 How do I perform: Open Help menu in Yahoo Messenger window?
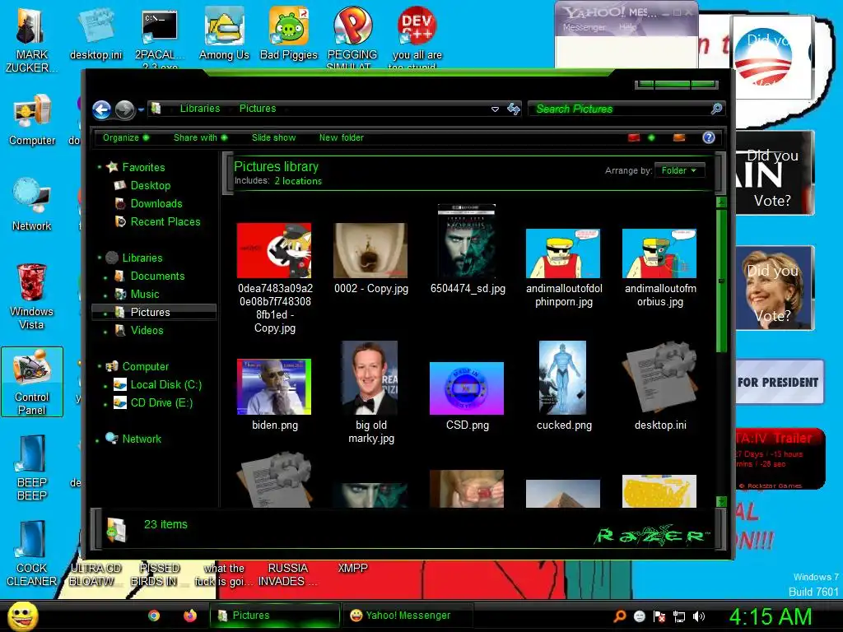point(627,27)
